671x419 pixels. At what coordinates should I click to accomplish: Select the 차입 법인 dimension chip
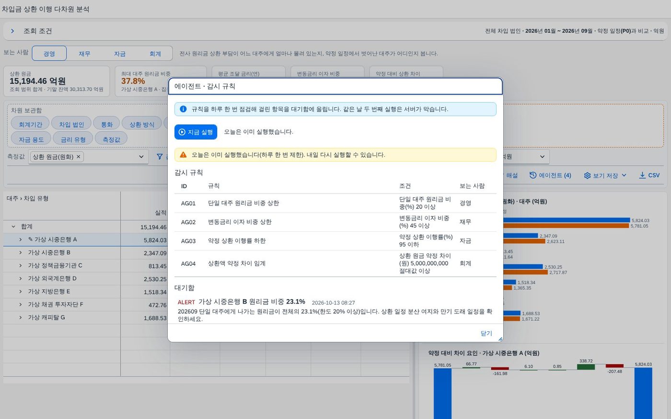click(72, 124)
